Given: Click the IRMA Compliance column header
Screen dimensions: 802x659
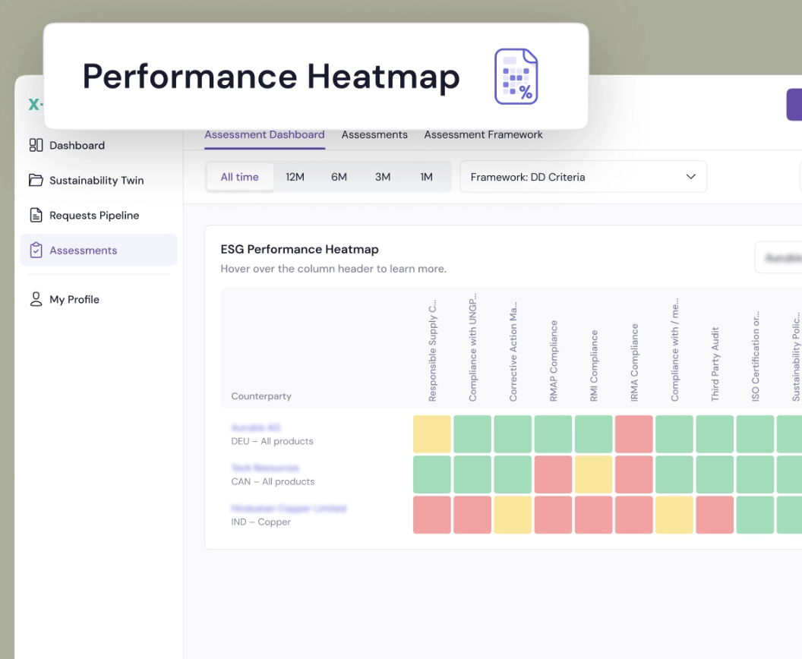Looking at the screenshot, I should click(634, 362).
